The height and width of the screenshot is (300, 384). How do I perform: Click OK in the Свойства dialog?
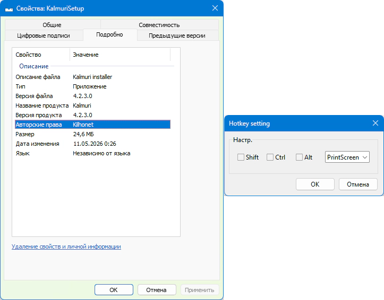click(x=114, y=290)
